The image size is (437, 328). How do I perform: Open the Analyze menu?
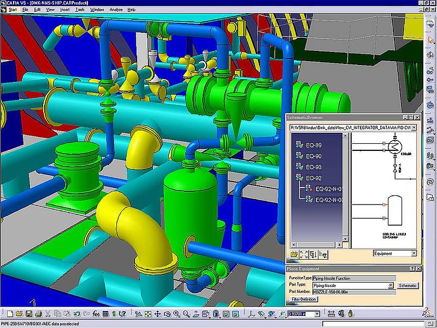tap(116, 9)
